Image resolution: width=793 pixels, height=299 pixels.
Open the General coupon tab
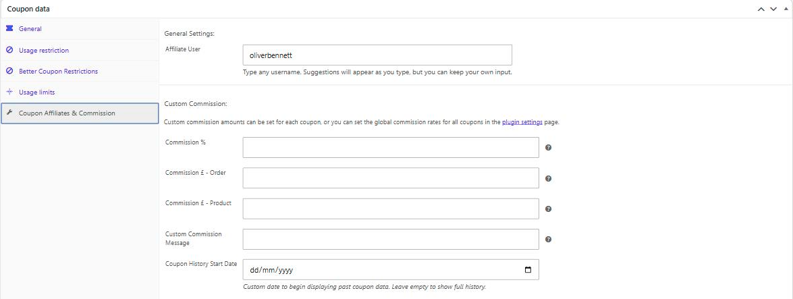[x=80, y=29]
